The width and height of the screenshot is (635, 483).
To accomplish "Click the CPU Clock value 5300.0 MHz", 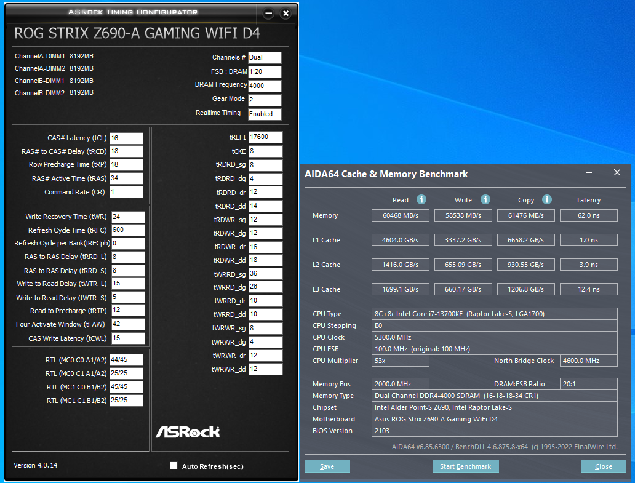I will coord(495,337).
